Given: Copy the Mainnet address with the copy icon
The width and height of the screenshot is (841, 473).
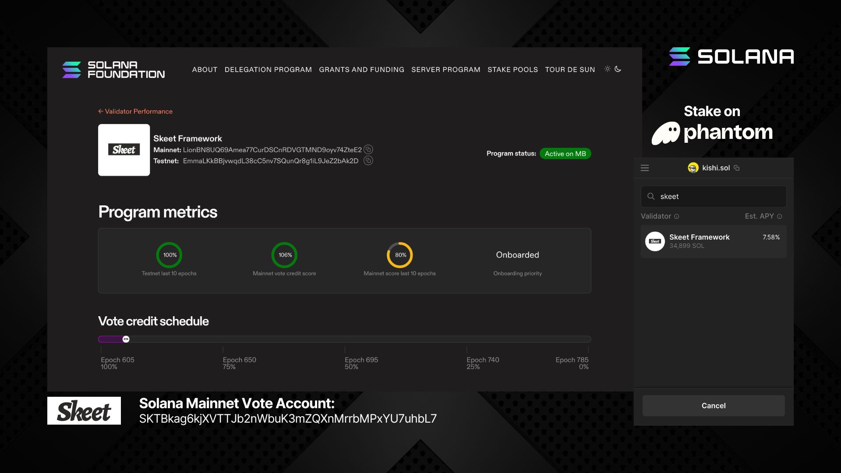Looking at the screenshot, I should pyautogui.click(x=368, y=149).
